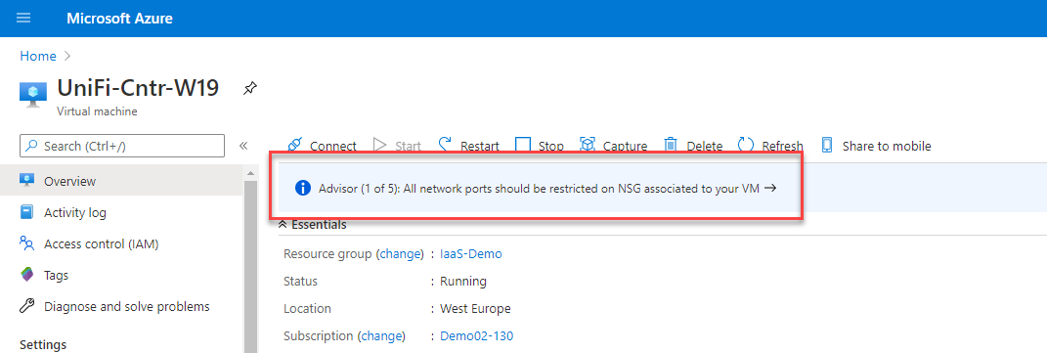
Task: Click the Advisor banner arrow
Action: click(x=770, y=188)
